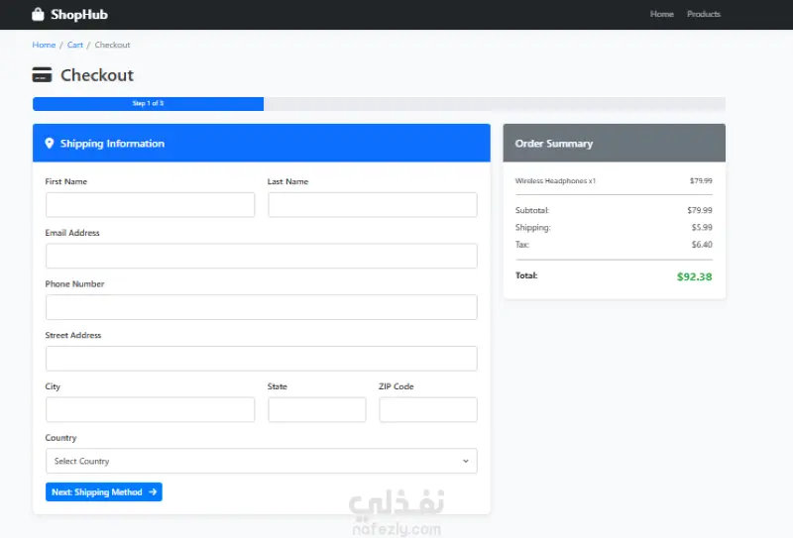Focus the City input field

[151, 409]
